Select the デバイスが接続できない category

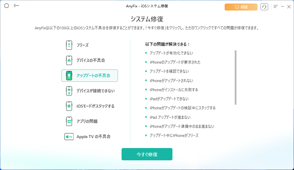(x=90, y=91)
